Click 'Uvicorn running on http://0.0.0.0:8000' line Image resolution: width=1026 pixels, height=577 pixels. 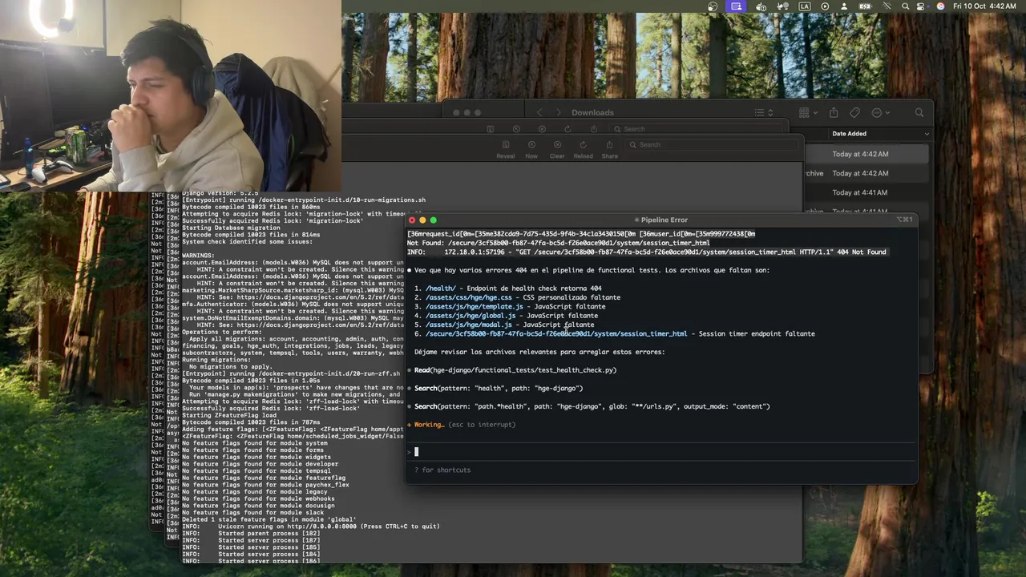coord(311,527)
